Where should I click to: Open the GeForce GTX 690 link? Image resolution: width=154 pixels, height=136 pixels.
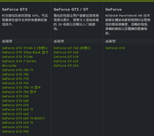pyautogui.click(x=15, y=96)
